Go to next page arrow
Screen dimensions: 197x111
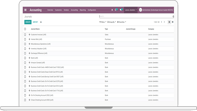[164, 22]
